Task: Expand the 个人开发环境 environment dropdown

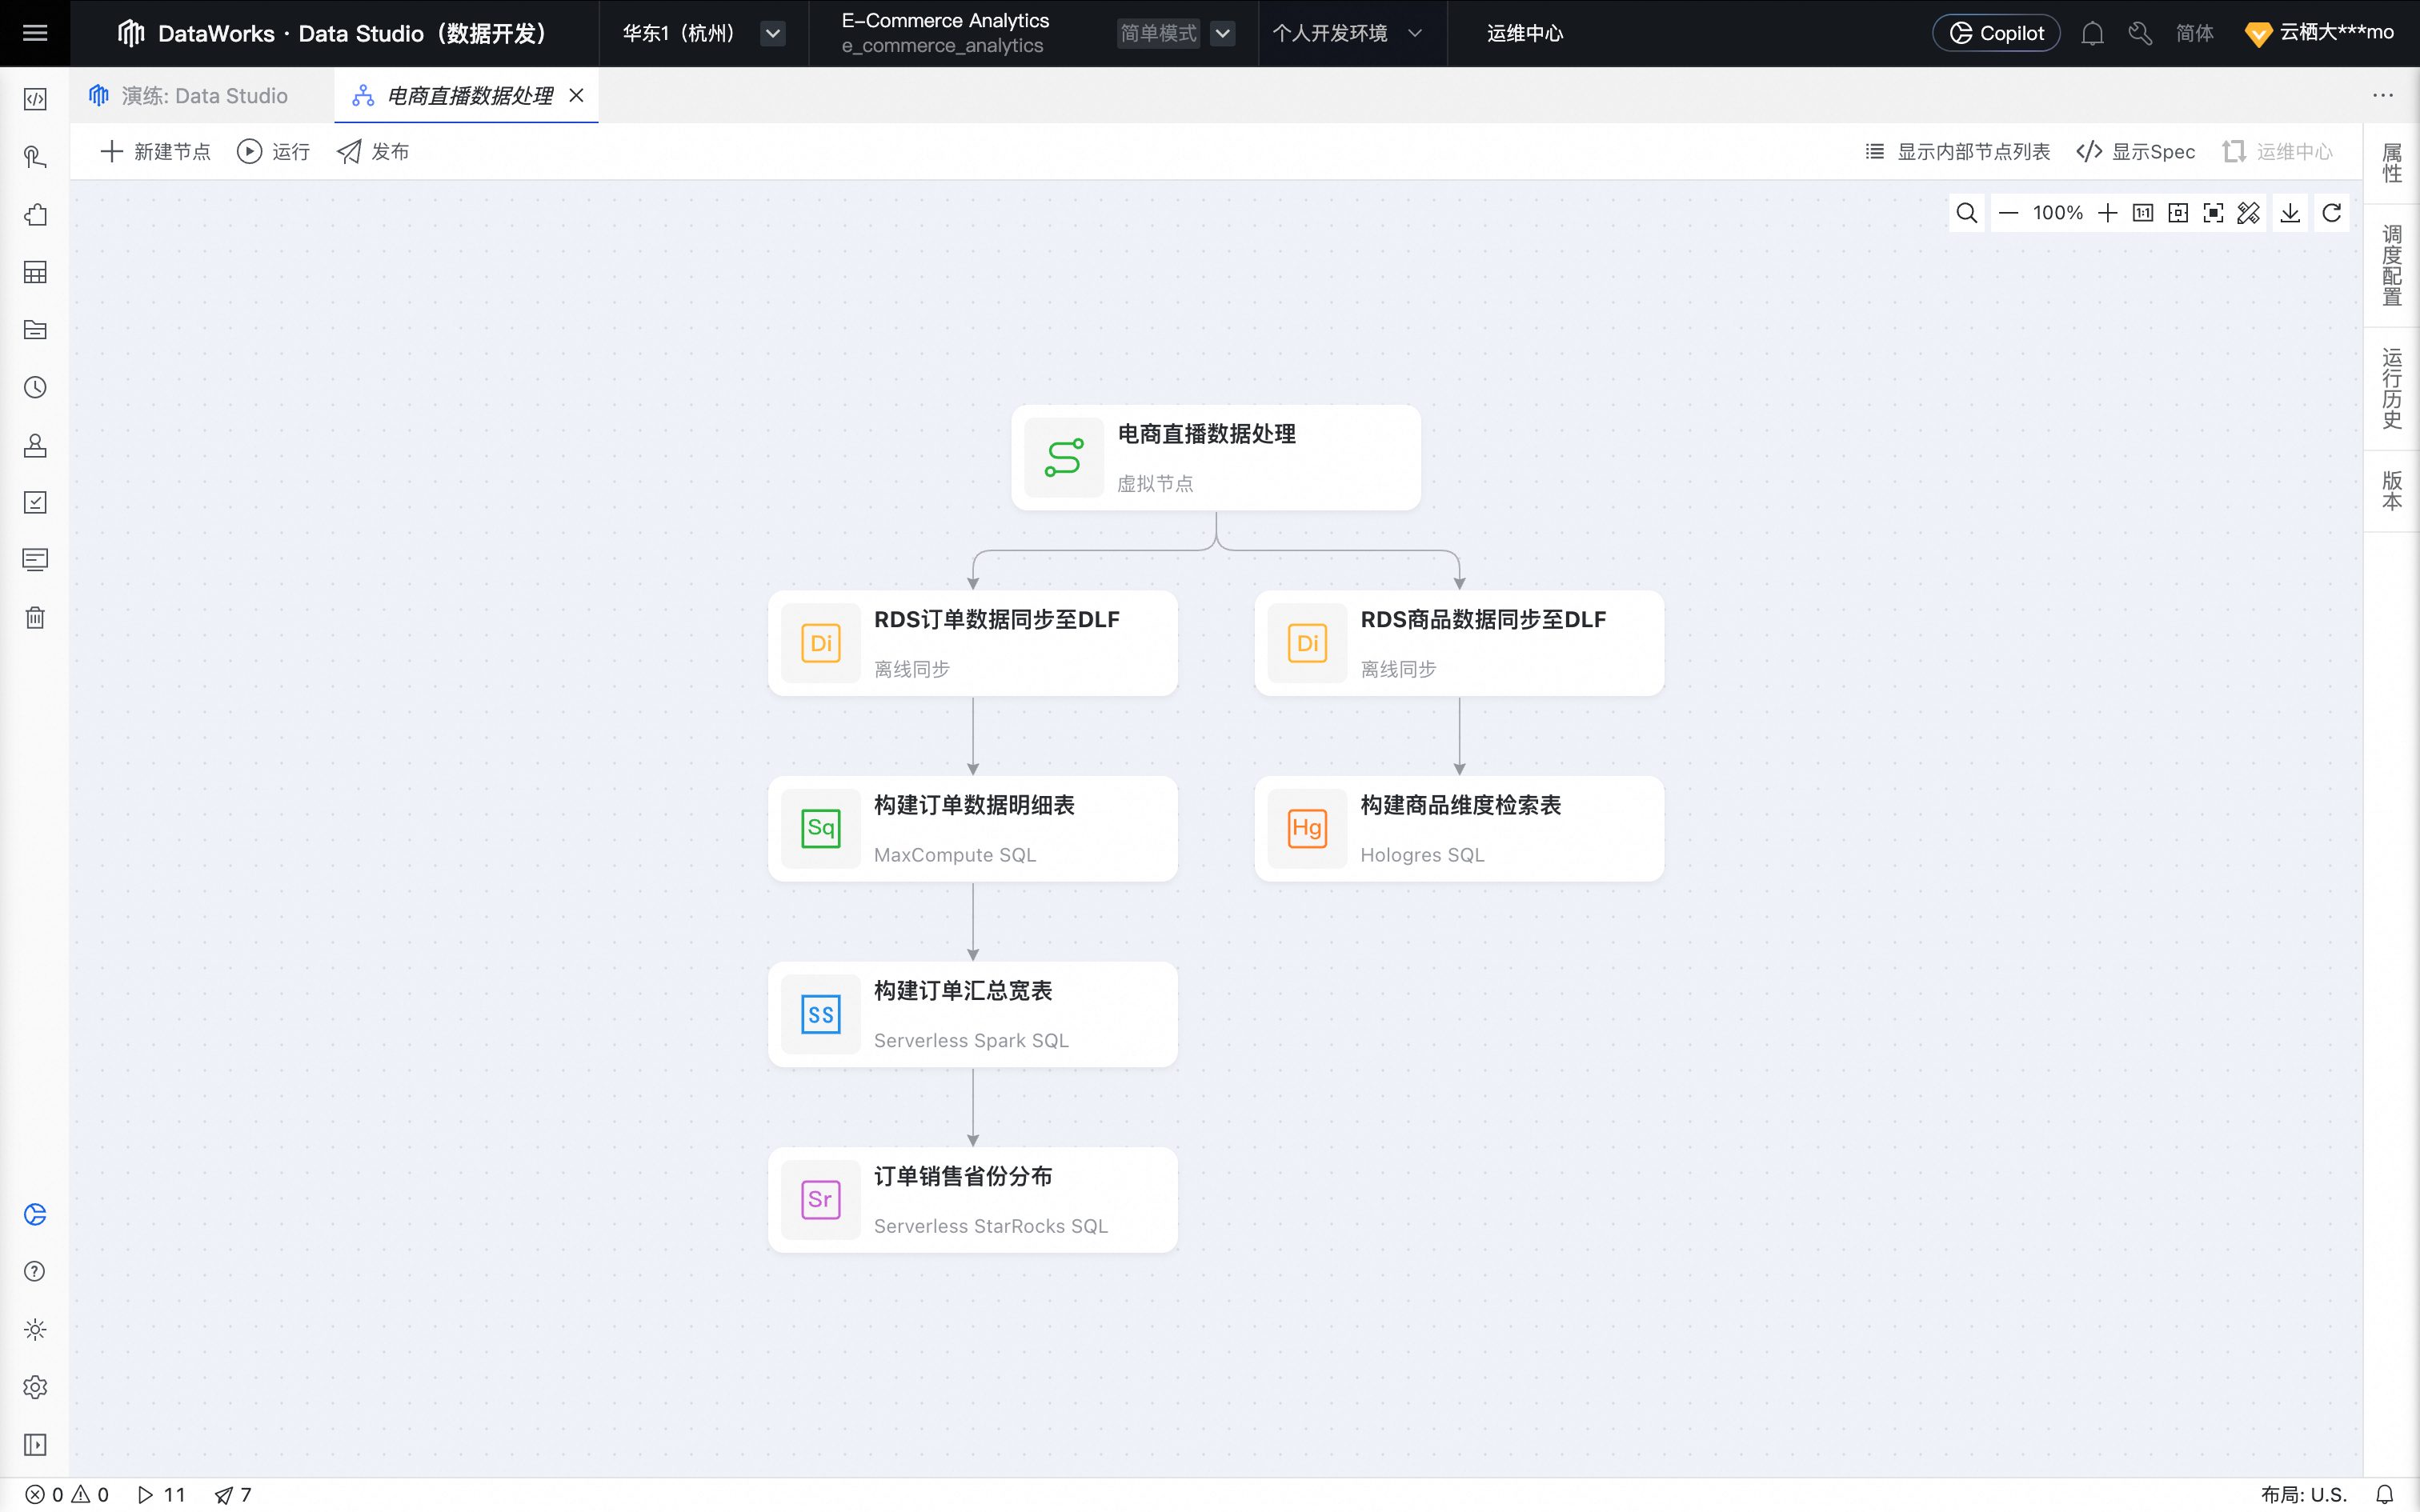Action: coord(1414,33)
